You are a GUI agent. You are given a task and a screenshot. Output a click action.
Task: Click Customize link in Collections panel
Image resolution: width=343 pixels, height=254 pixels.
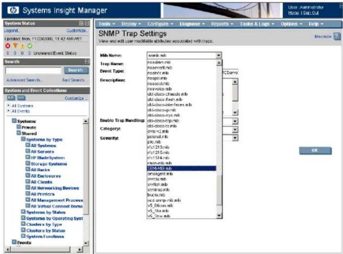(x=76, y=98)
